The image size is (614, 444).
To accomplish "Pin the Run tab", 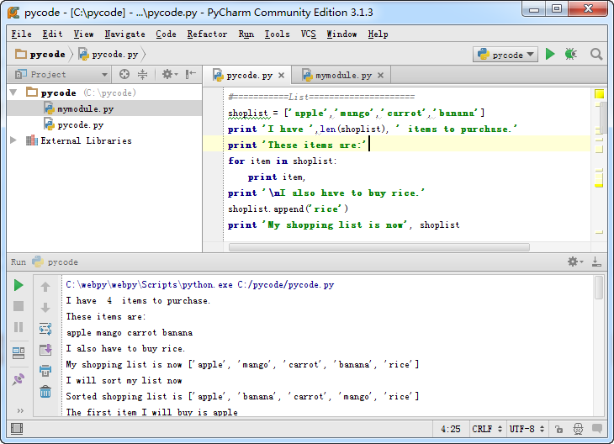I will [19, 379].
